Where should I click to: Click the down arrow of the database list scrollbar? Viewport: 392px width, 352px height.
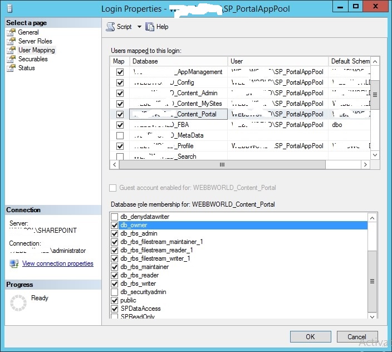coord(375,155)
